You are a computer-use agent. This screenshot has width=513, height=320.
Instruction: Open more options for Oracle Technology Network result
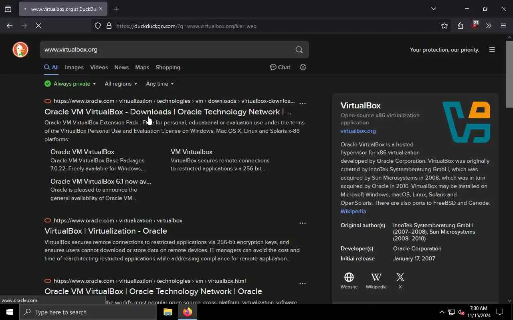pos(303,284)
